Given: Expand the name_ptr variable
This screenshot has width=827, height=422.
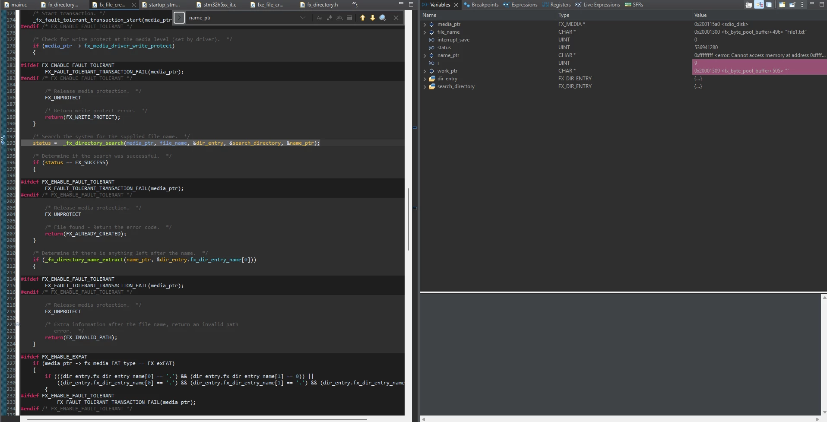Looking at the screenshot, I should (x=425, y=56).
